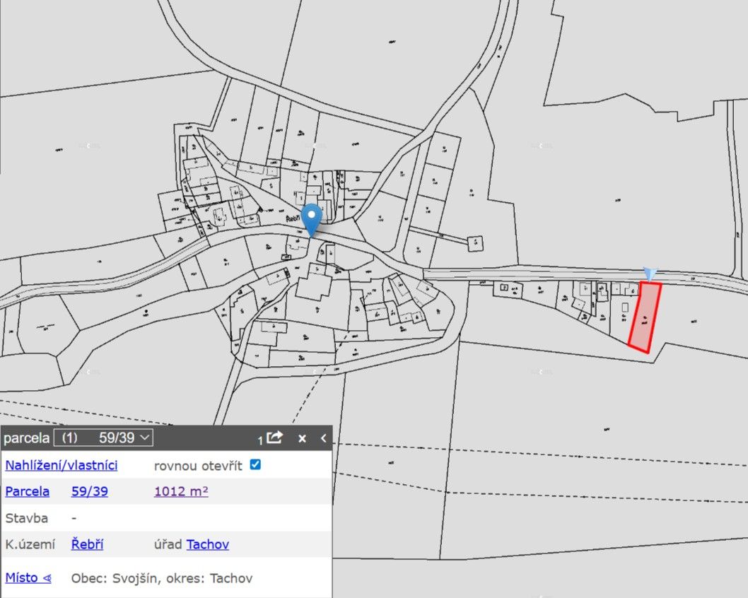Screen dimensions: 748x598
Task: Click the isolated small square parcel at lane end
Action: pos(476,243)
